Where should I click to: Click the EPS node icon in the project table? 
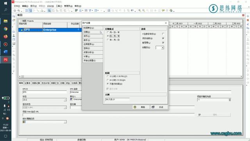click(x=22, y=30)
